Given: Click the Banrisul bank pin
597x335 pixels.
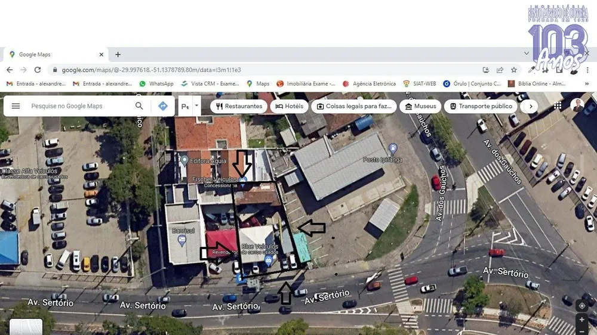Looking at the screenshot, I should 182,240.
